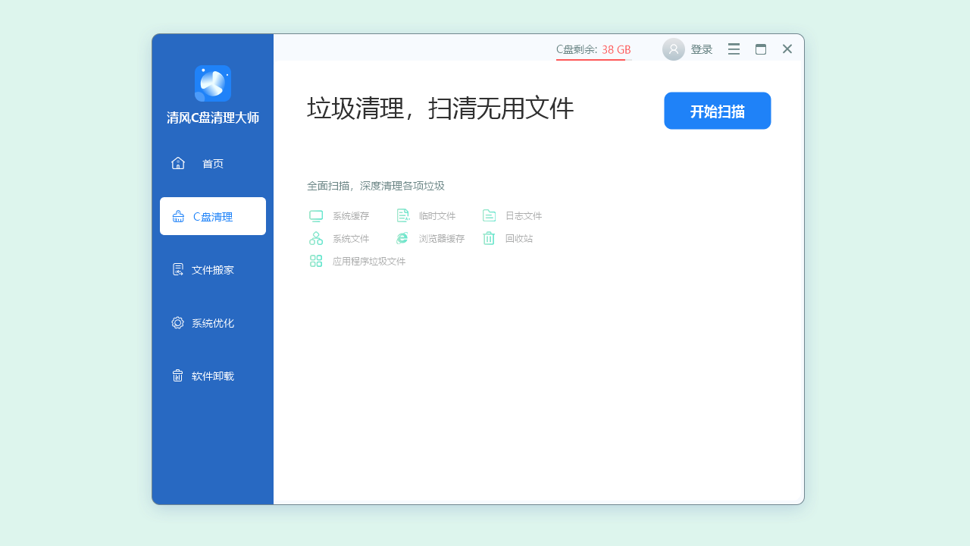This screenshot has width=970, height=546.
Task: Select the 首页 sidebar entry
Action: [x=212, y=163]
